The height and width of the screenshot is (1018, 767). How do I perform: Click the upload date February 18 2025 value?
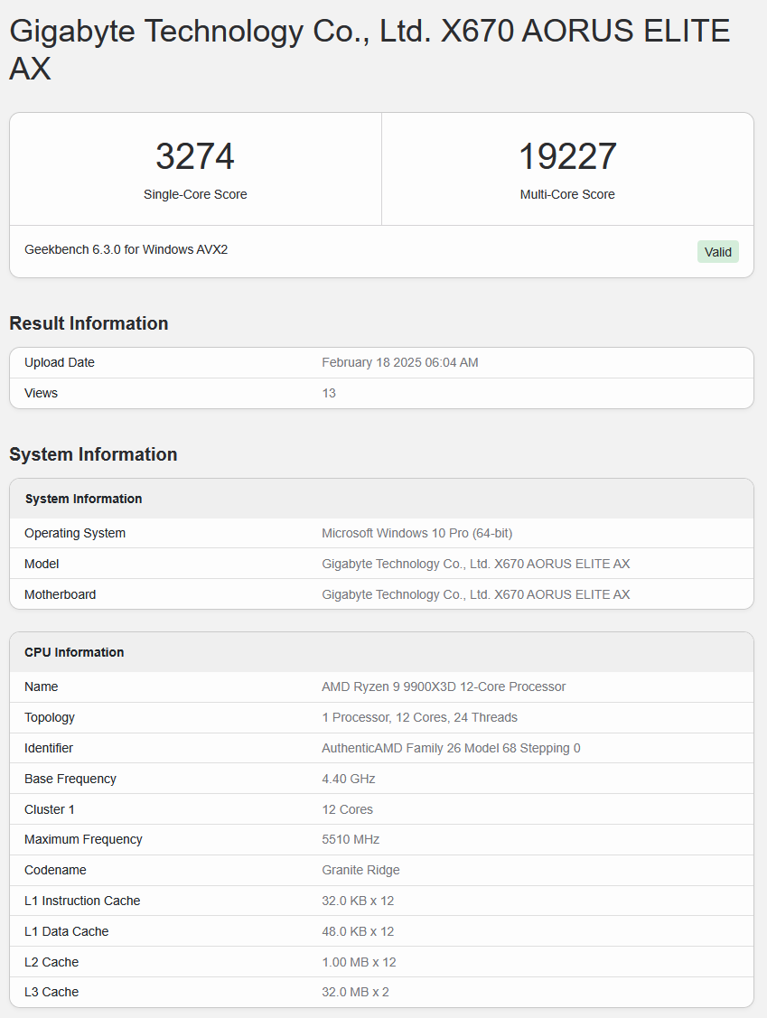(x=399, y=362)
